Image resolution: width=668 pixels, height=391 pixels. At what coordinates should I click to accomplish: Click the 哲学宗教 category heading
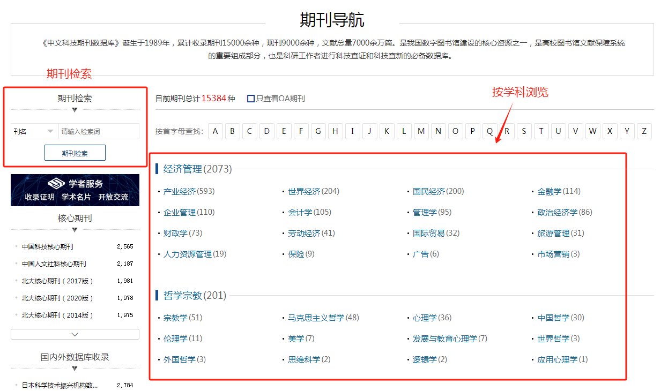[x=183, y=296]
